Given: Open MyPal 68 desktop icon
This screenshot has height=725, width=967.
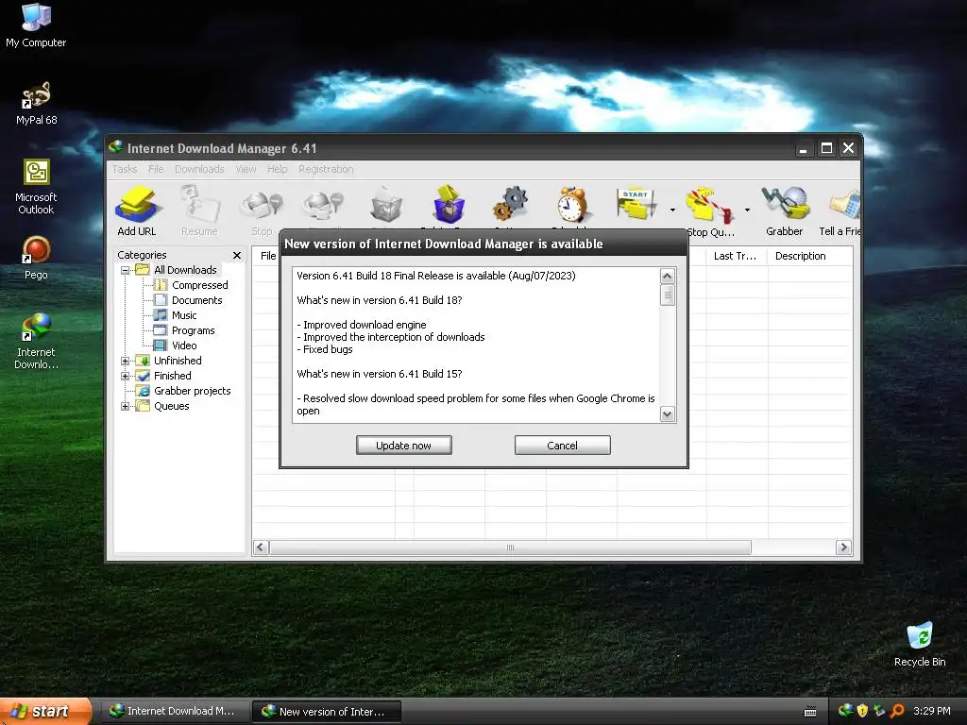Looking at the screenshot, I should 36,104.
